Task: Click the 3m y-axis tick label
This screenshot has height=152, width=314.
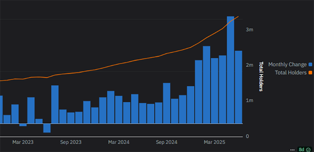Action: [250, 29]
